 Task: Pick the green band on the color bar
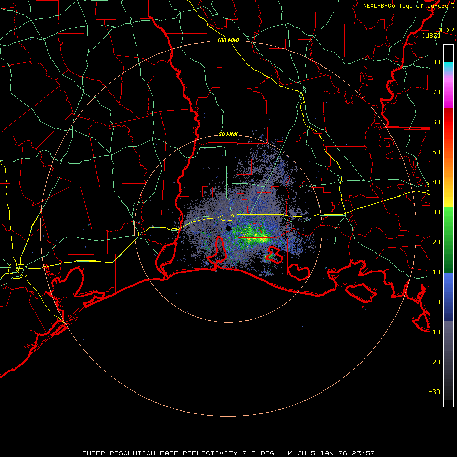point(448,240)
